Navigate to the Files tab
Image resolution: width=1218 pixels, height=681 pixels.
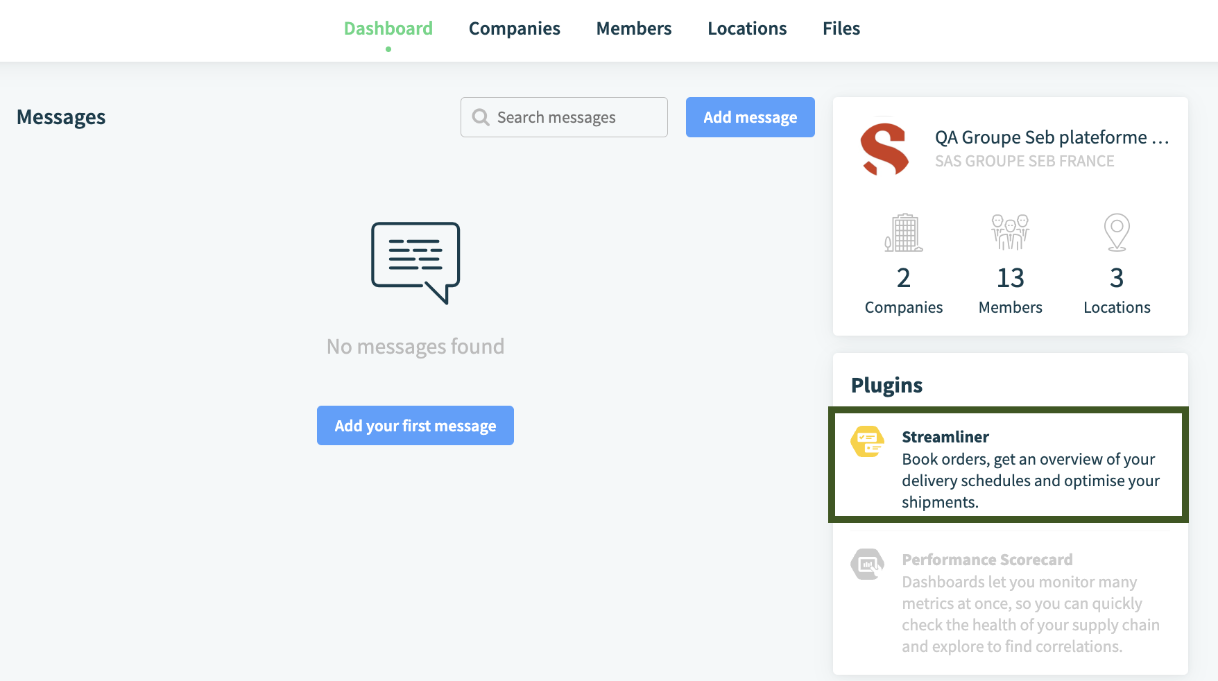(x=841, y=28)
